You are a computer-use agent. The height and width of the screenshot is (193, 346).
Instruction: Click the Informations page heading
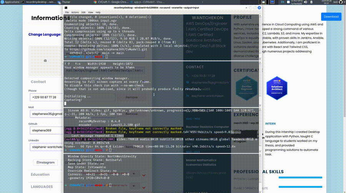click(50, 18)
